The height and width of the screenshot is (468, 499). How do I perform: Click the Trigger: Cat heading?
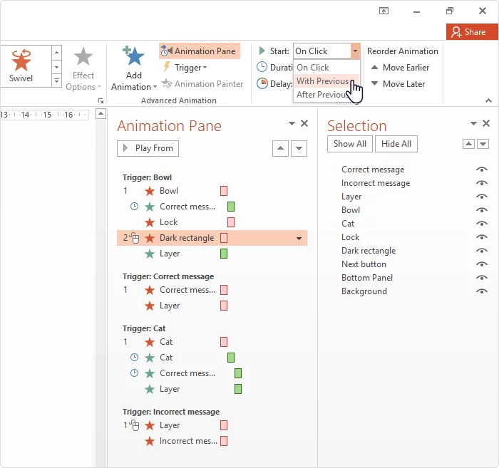144,328
